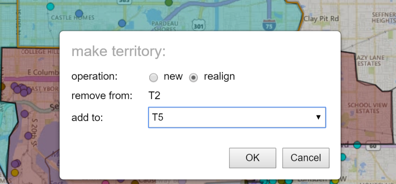Select the blue marker above Castle Homes
The height and width of the screenshot is (184, 396).
(79, 14)
